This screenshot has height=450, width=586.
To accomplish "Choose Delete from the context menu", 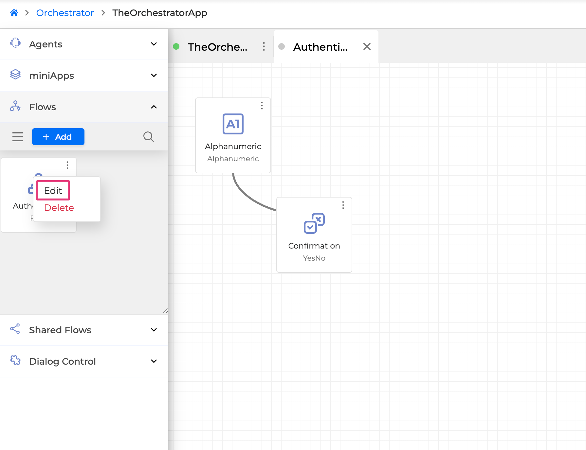I will [x=59, y=208].
